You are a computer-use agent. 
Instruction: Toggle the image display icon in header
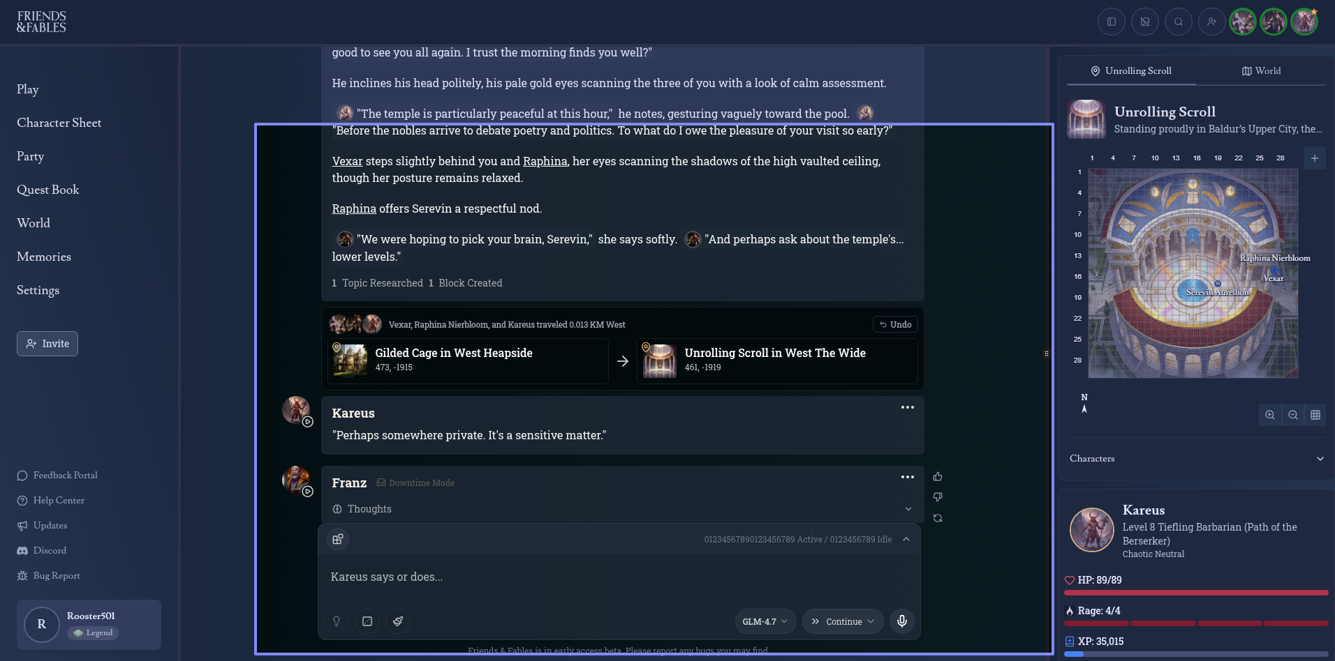click(x=1145, y=22)
